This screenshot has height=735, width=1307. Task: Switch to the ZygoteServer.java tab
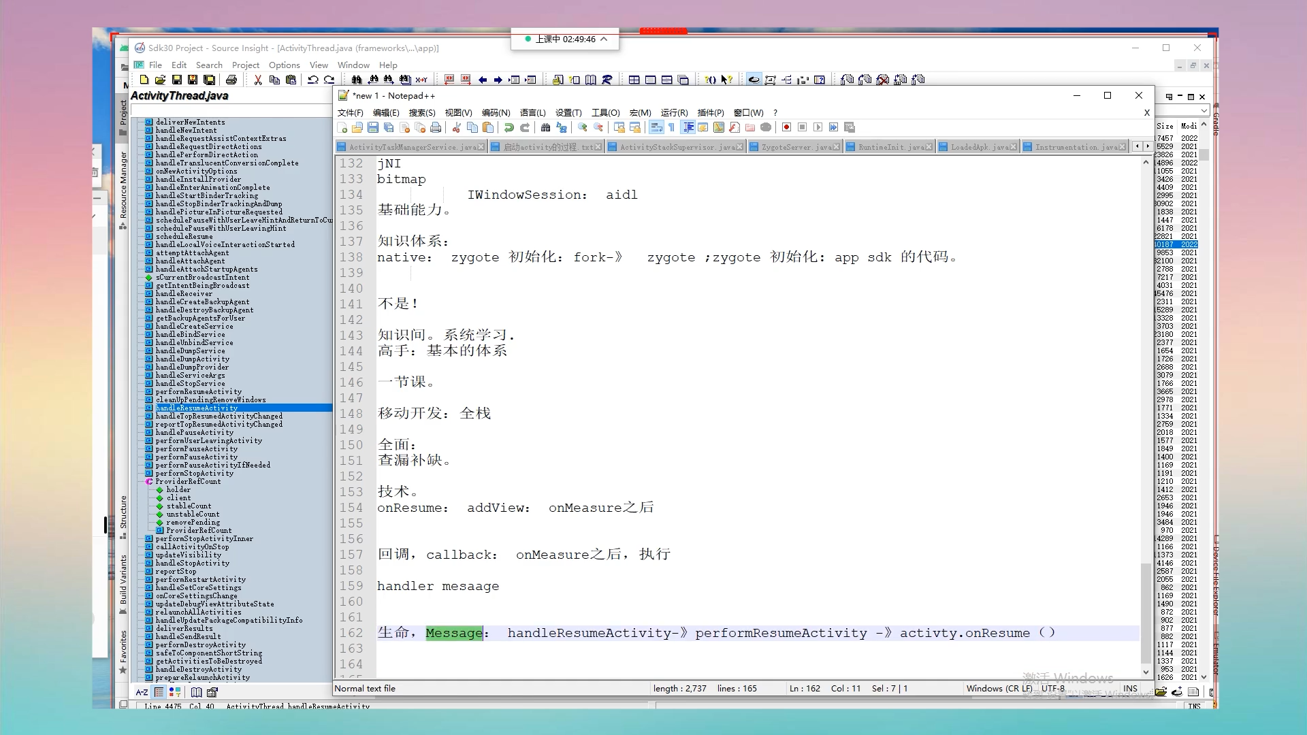coord(796,147)
